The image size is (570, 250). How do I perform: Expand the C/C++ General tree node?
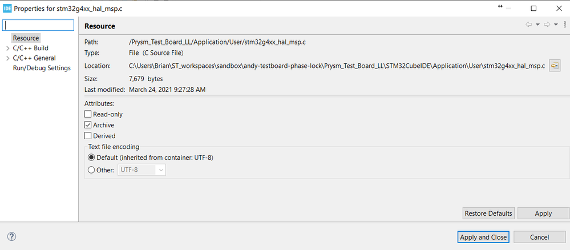pyautogui.click(x=7, y=58)
